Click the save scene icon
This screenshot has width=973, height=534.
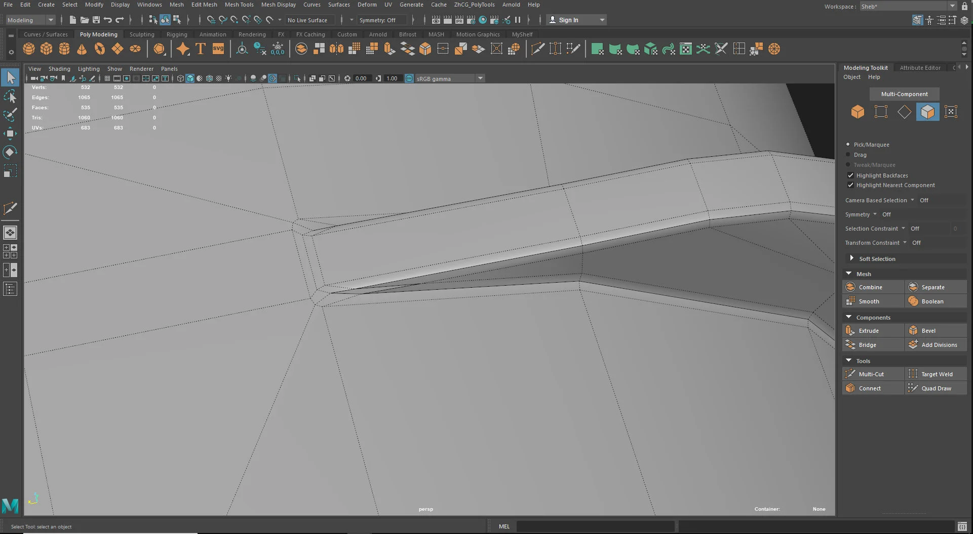coord(96,20)
